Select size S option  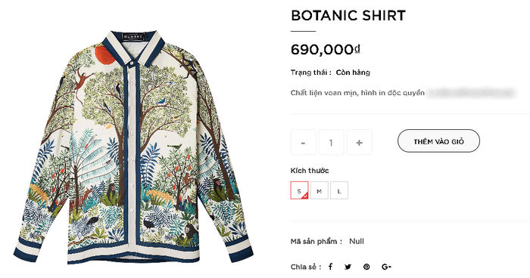(299, 190)
